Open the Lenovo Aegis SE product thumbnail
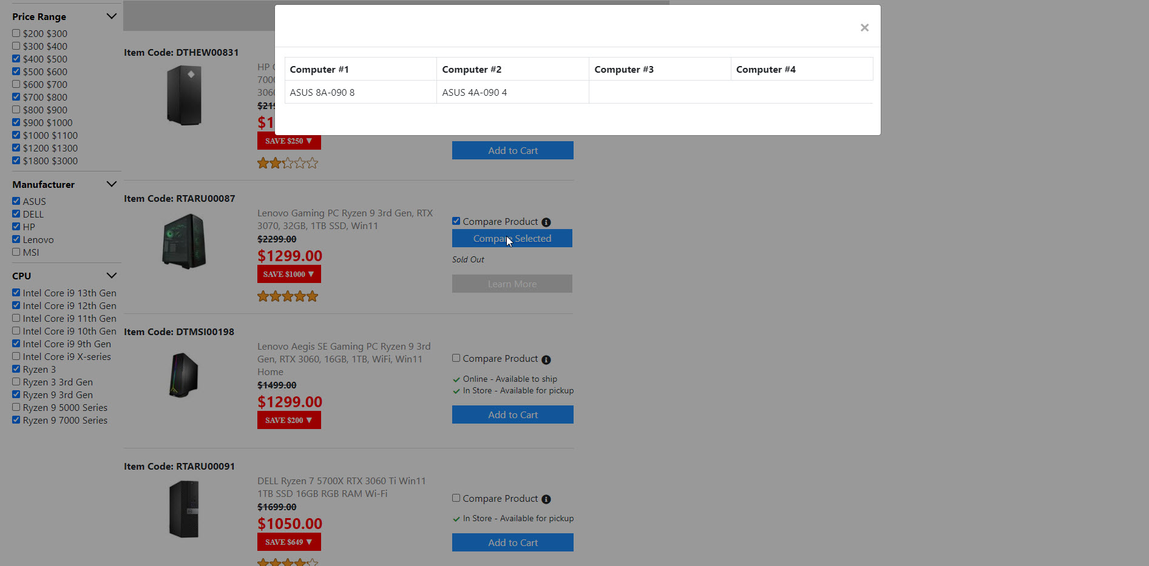This screenshot has height=566, width=1149. [184, 375]
